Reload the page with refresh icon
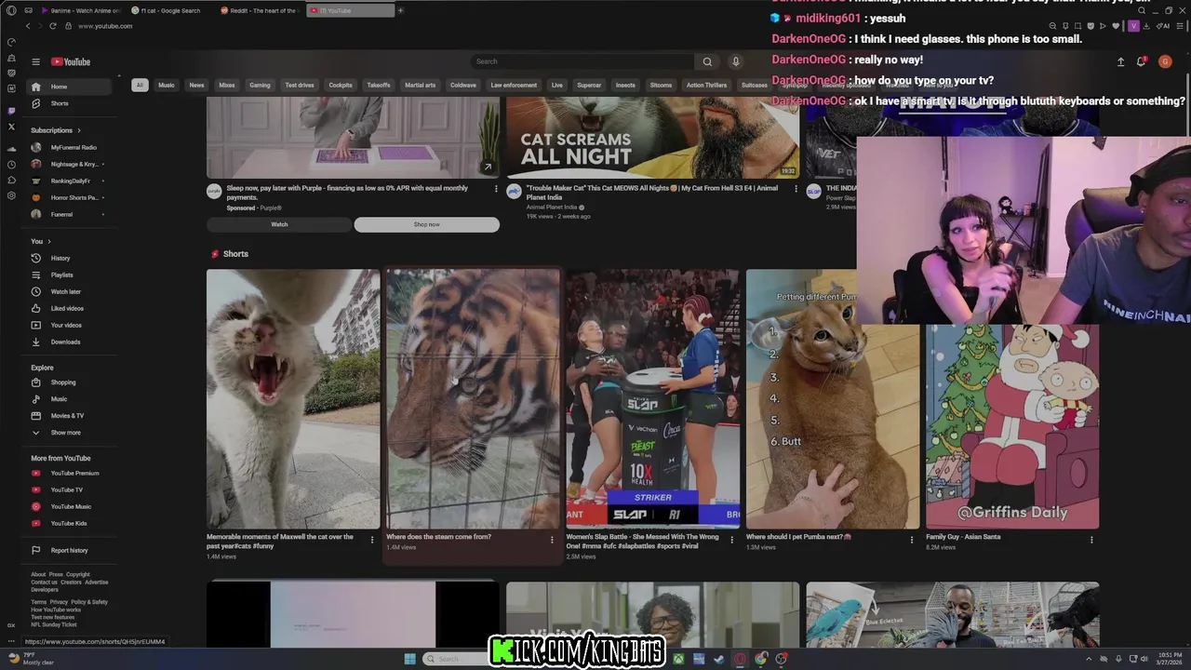 (x=55, y=26)
